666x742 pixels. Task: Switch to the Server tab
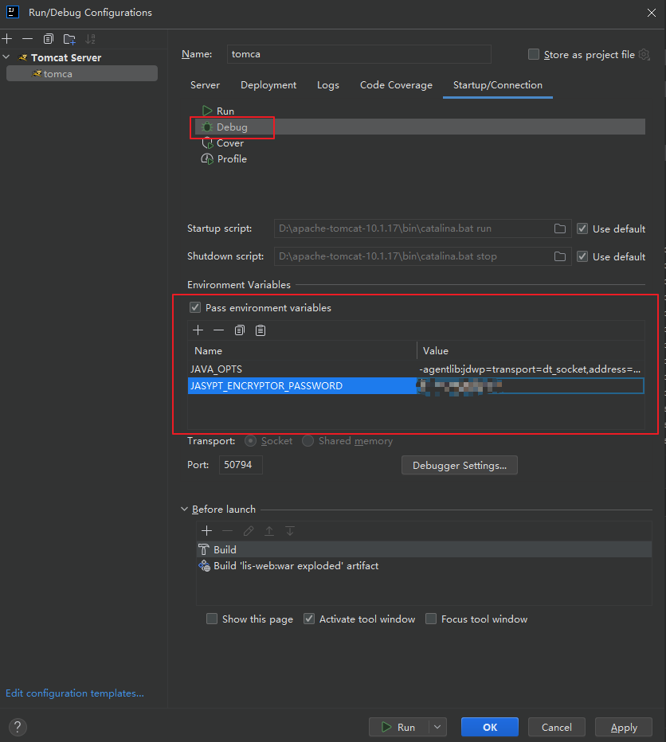pos(205,85)
